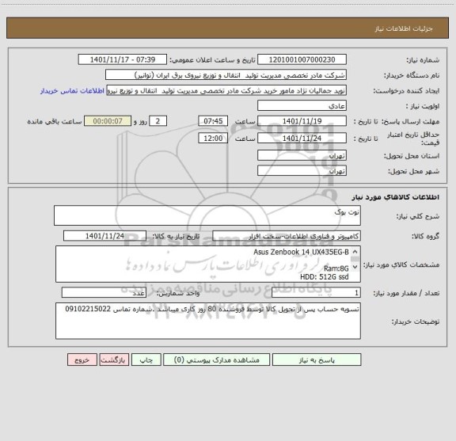Screen dimensions: 456x441
Task: Click 'HDD: 512G ssd' specification line
Action: (x=325, y=276)
